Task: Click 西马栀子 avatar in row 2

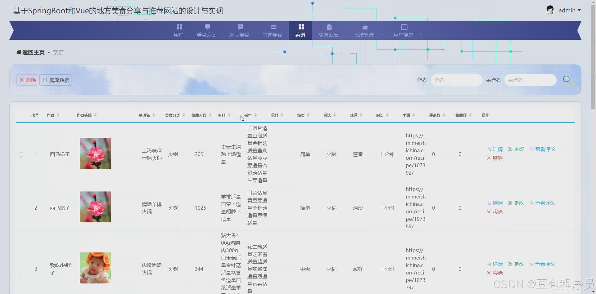Action: click(x=95, y=207)
